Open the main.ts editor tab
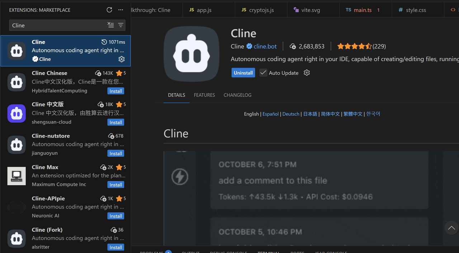The width and height of the screenshot is (459, 253). pyautogui.click(x=363, y=10)
